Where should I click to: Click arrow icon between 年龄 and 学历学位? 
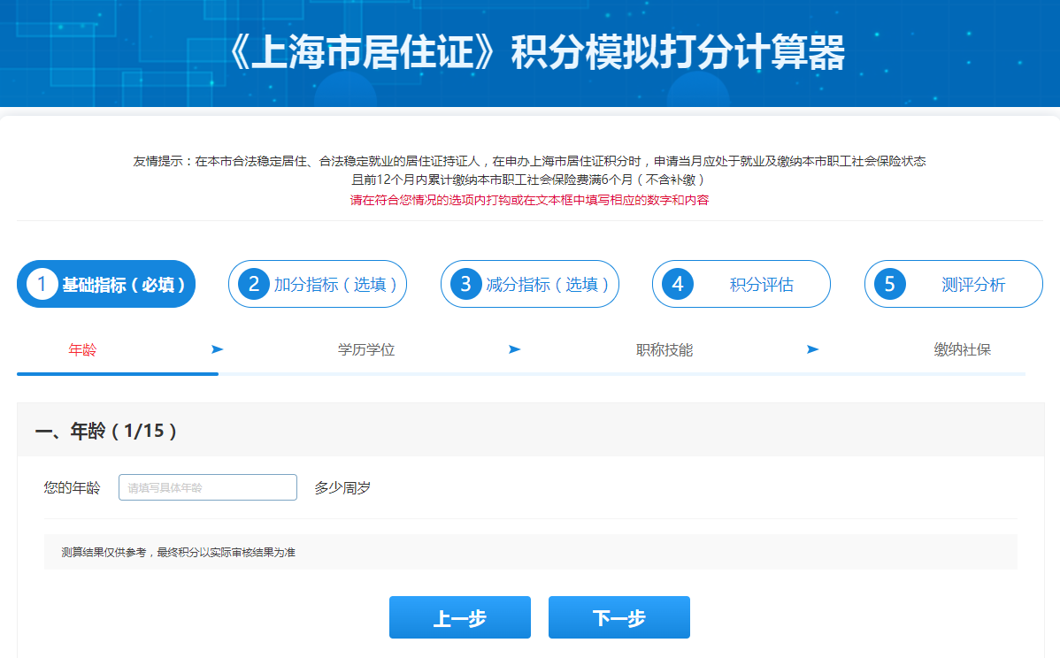point(217,349)
